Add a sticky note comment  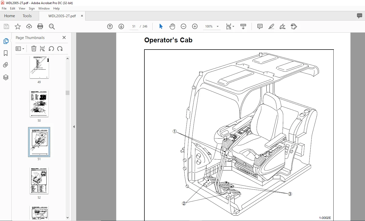[x=260, y=26]
